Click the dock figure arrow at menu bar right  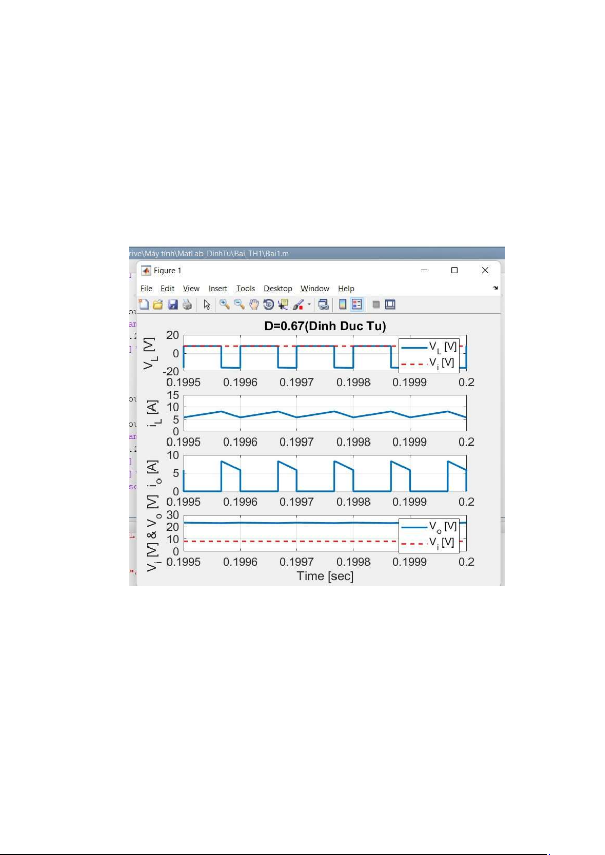(495, 288)
